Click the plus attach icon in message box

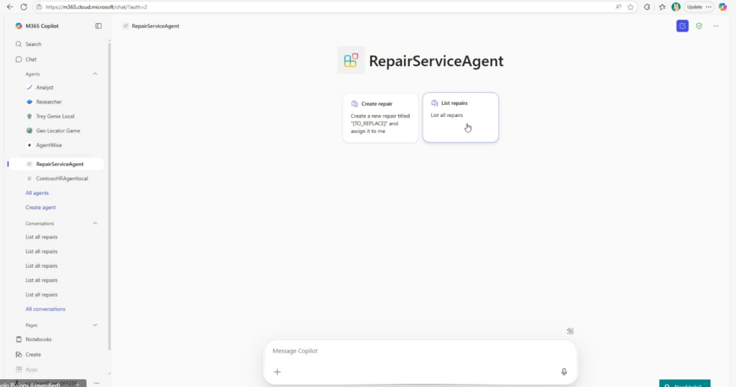277,372
